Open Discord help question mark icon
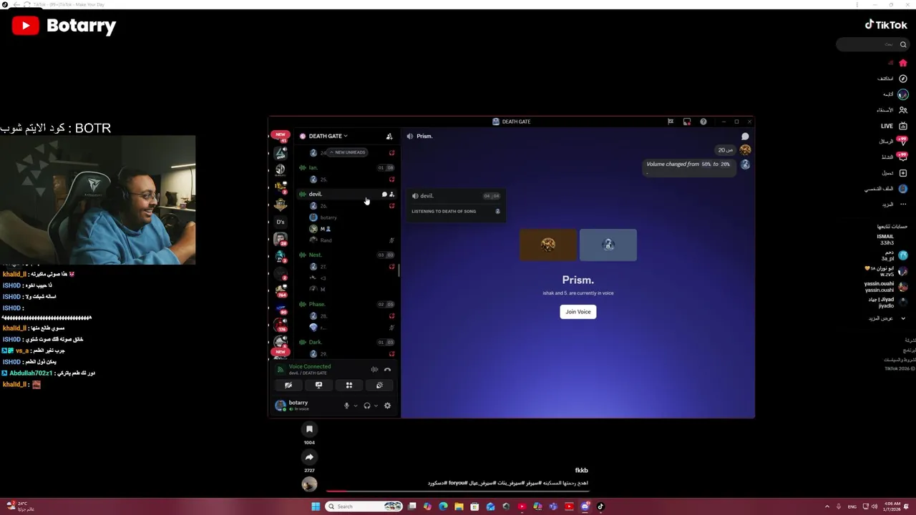The image size is (916, 515). tap(703, 122)
